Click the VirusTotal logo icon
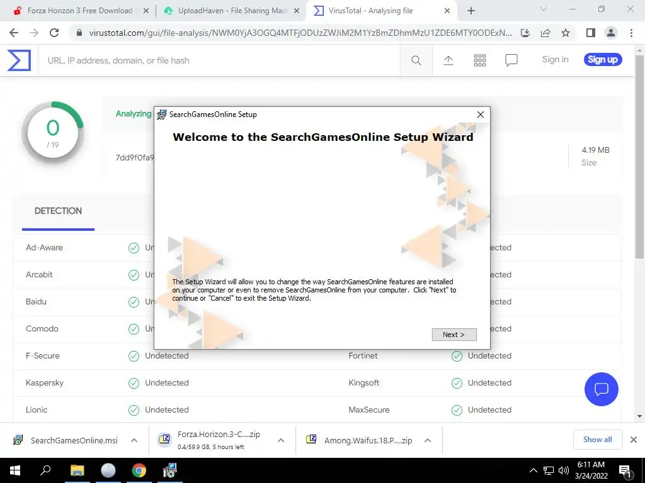This screenshot has height=483, width=645. [x=19, y=60]
